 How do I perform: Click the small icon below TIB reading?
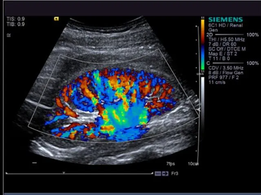pos(8,35)
